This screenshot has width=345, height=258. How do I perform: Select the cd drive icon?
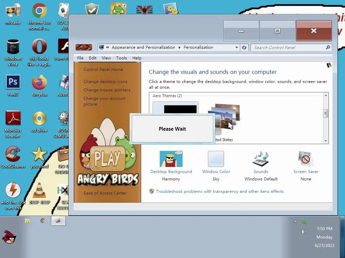[39, 122]
